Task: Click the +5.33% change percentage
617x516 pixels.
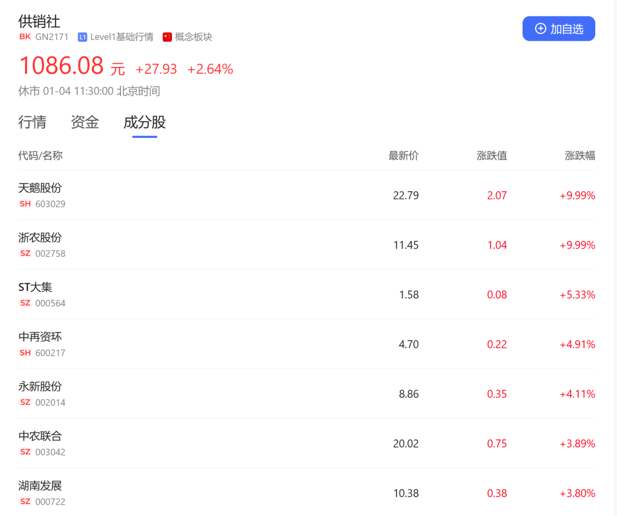Action: (577, 295)
